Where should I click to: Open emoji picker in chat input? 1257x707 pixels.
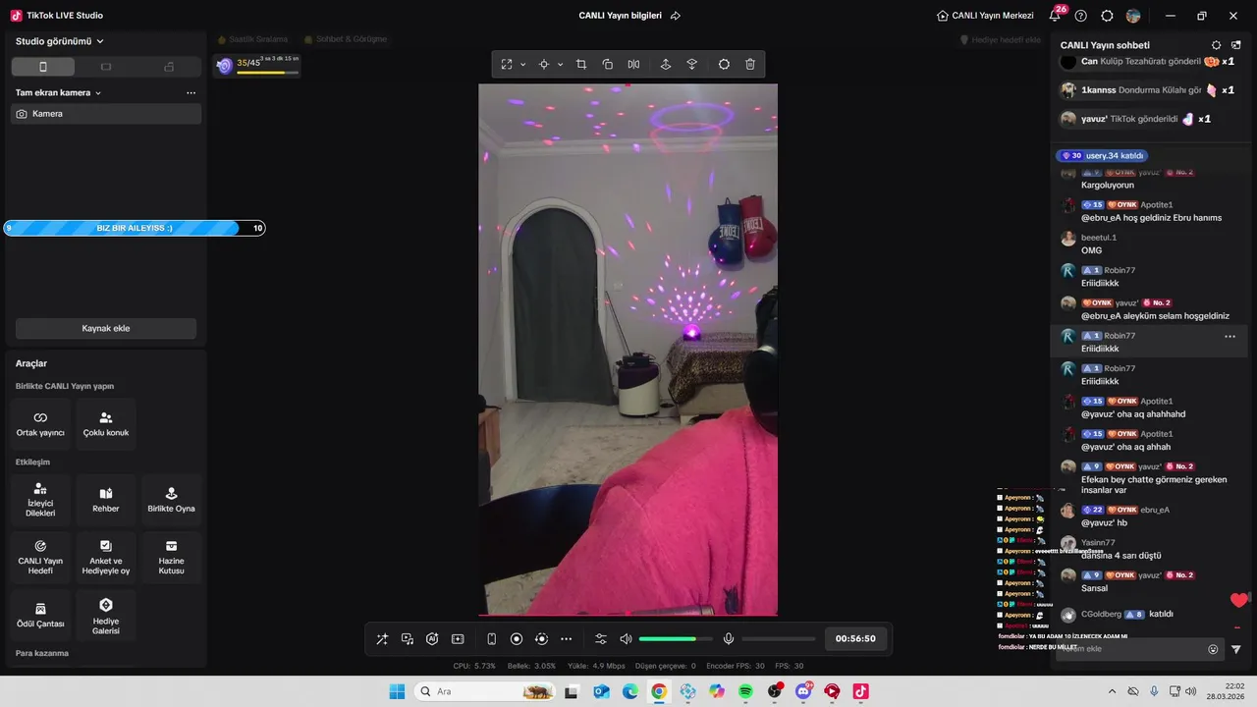point(1213,649)
